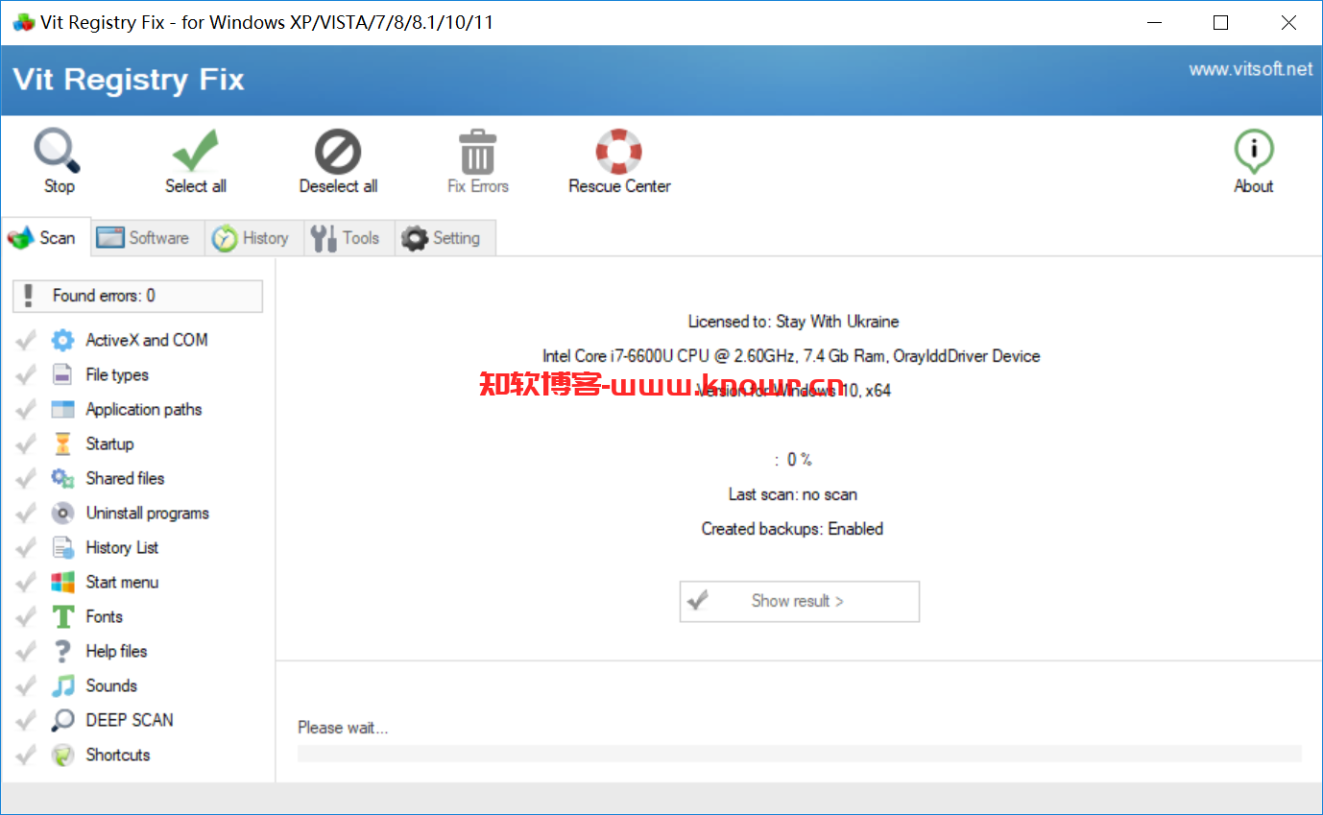This screenshot has width=1323, height=815.
Task: Toggle the Startup checkmark
Action: [27, 443]
